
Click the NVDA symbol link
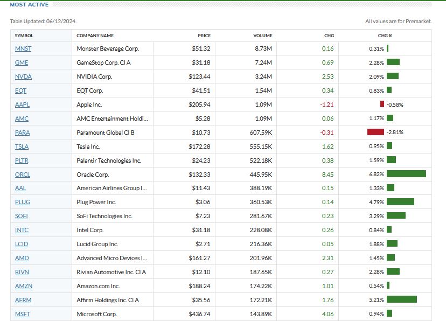click(23, 76)
